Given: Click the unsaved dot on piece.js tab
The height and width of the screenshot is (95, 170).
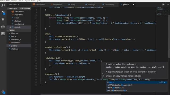Looking at the screenshot, I should [133, 4].
